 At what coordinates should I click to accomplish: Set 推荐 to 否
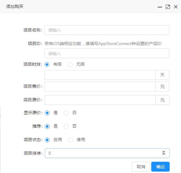pos(66,126)
